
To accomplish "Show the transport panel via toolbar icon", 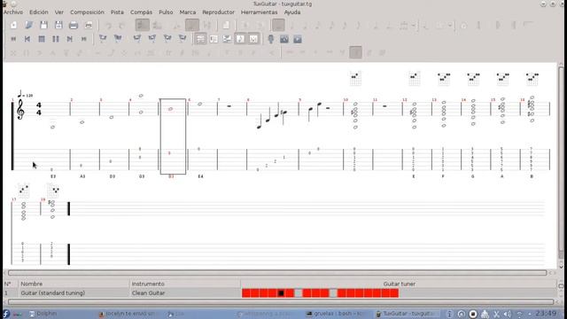I will [x=298, y=39].
